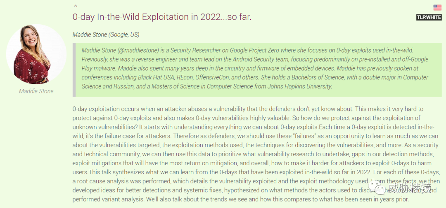
Task: Click the green biography quote box
Action: coord(257,69)
